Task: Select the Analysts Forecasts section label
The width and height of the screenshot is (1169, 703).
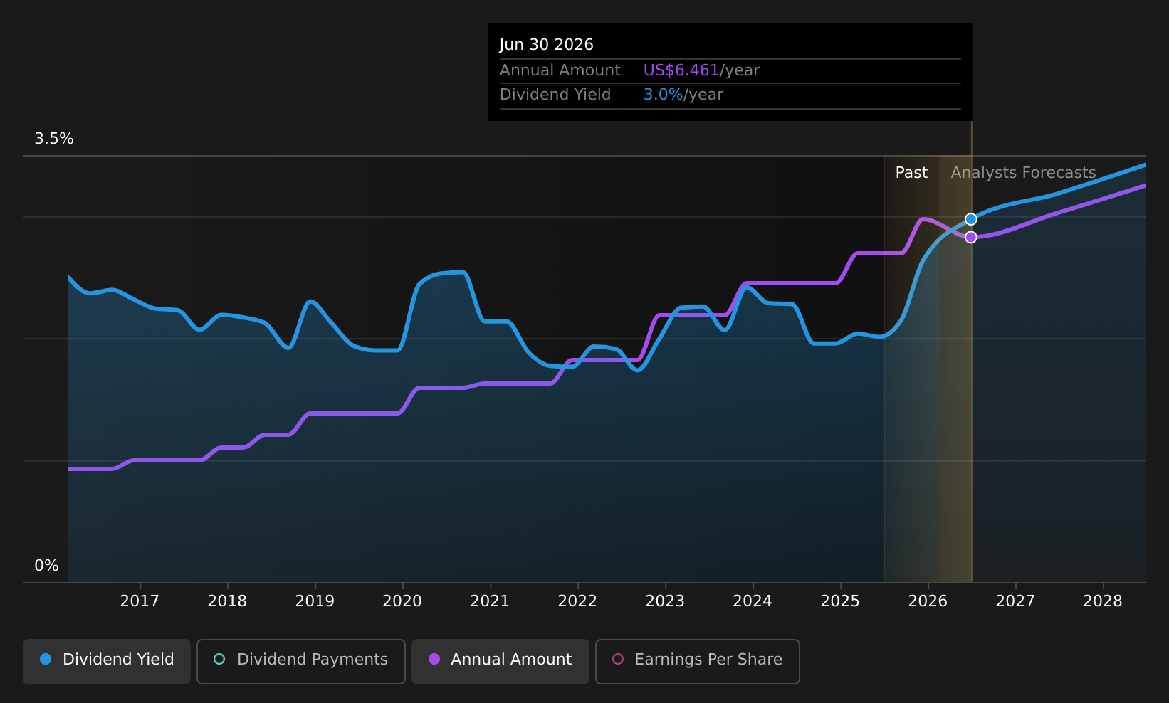Action: pyautogui.click(x=1023, y=172)
